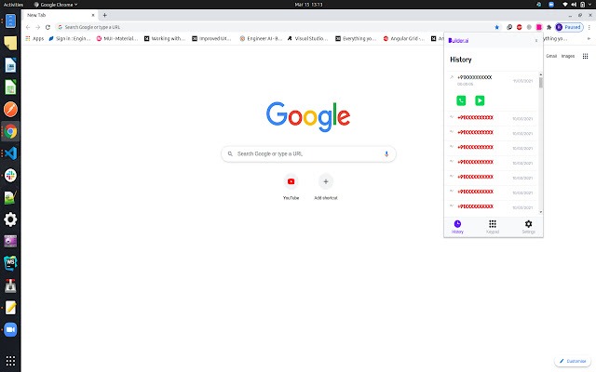The image size is (596, 372).
Task: Open the Chrome three-dot menu
Action: tap(589, 27)
